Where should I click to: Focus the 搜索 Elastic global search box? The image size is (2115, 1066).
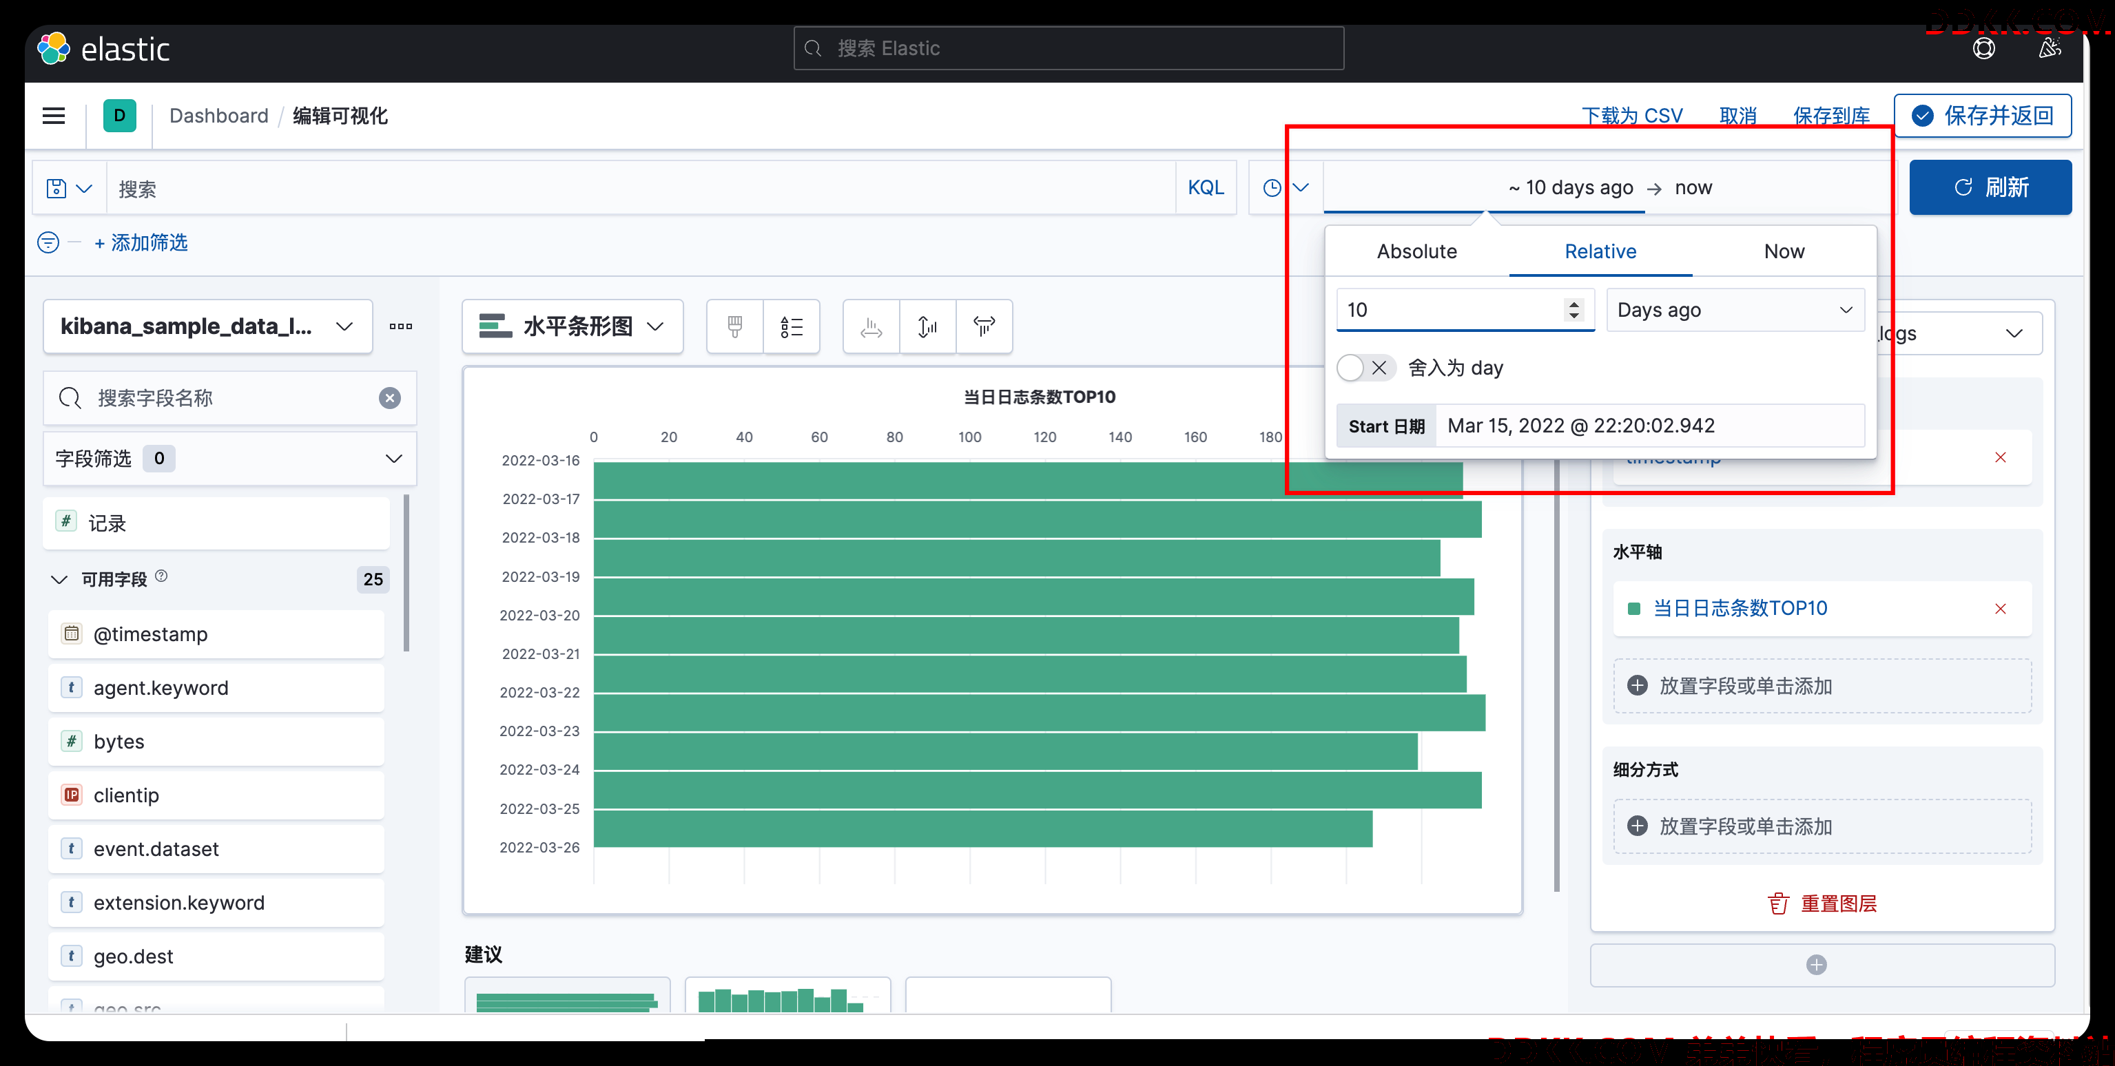tap(1068, 48)
